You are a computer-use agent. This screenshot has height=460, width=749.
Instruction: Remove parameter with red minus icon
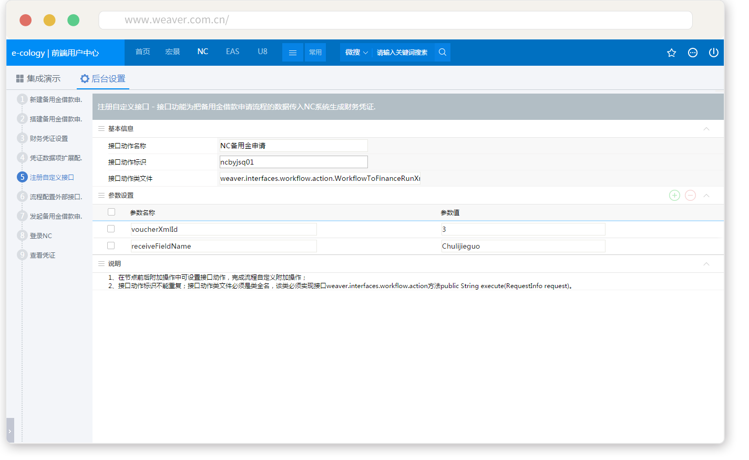pyautogui.click(x=691, y=196)
